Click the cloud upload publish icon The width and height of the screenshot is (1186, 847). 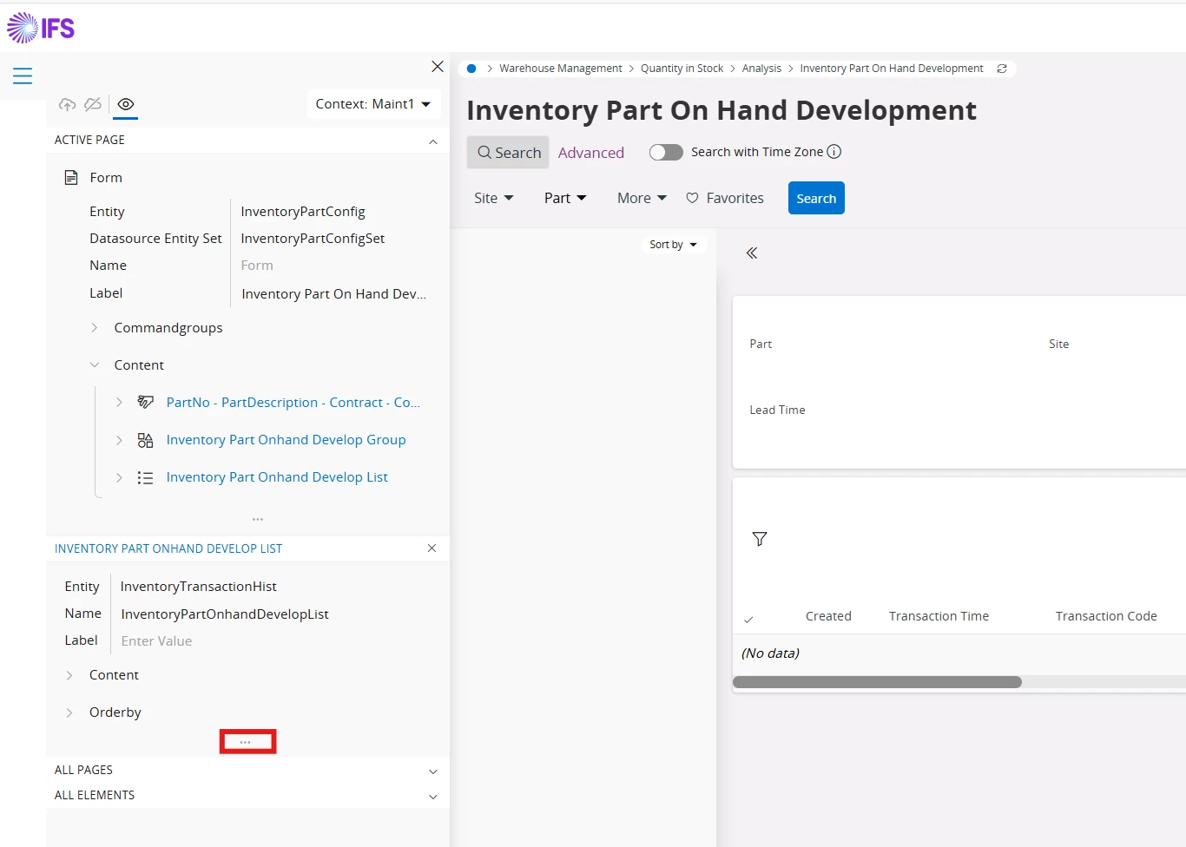click(67, 105)
